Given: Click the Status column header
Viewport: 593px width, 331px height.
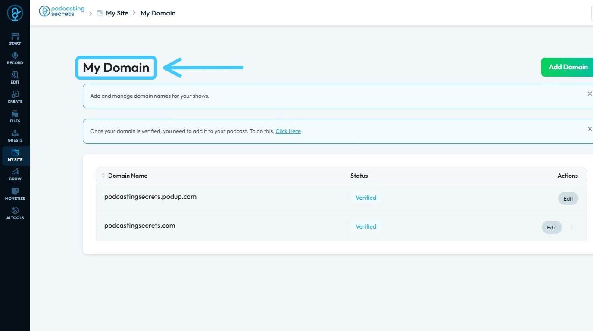Looking at the screenshot, I should (359, 176).
